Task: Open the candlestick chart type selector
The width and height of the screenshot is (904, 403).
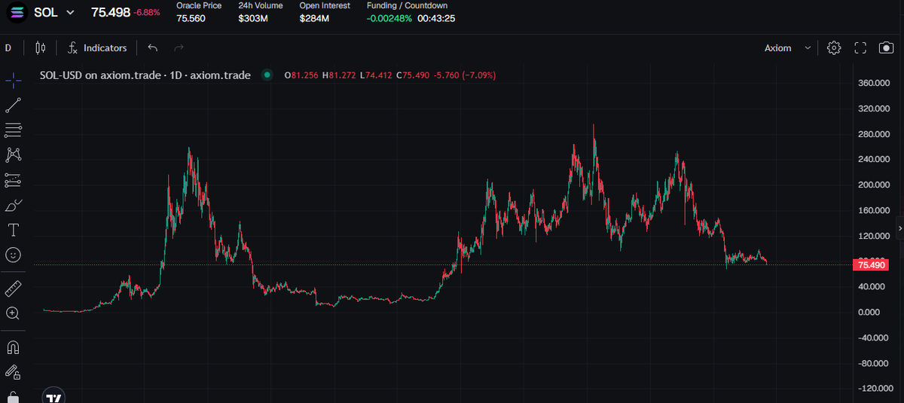Action: 41,47
